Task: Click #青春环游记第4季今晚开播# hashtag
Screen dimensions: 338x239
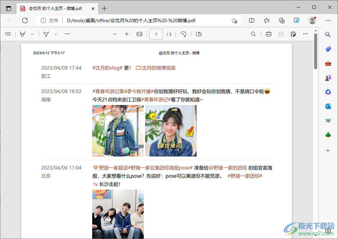Action: (x=123, y=91)
